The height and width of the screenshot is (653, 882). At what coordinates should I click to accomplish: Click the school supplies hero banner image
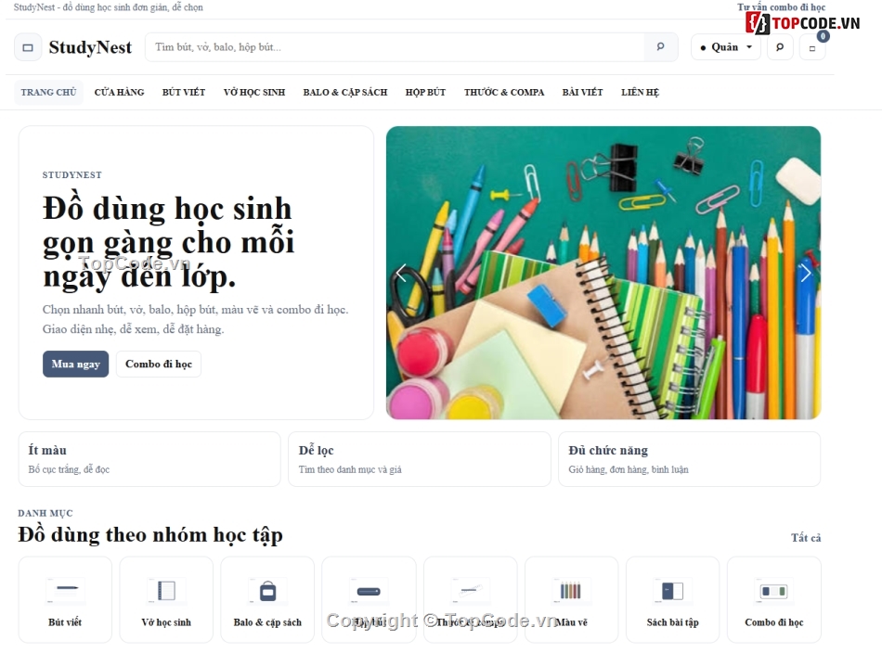pyautogui.click(x=603, y=273)
